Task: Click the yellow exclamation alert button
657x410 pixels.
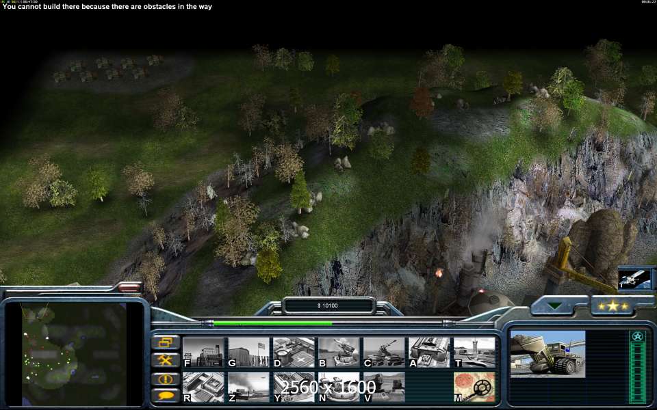Action: point(166,379)
